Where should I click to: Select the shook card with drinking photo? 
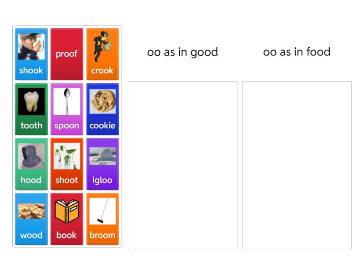click(31, 54)
